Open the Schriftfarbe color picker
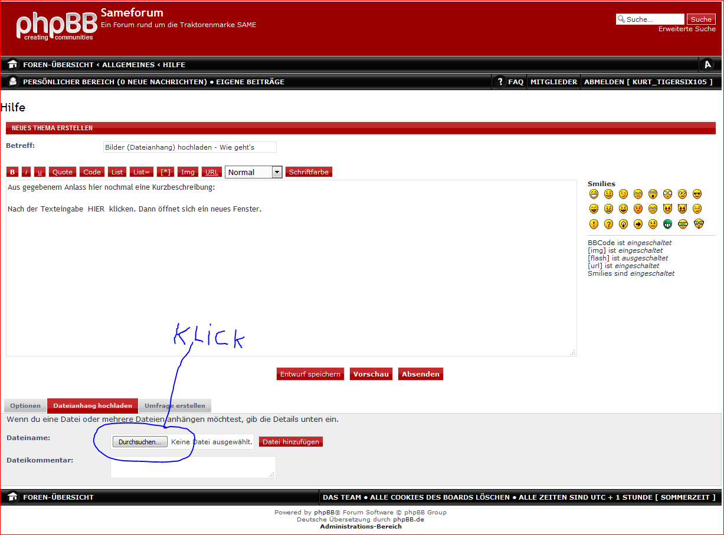This screenshot has width=724, height=535. (309, 172)
